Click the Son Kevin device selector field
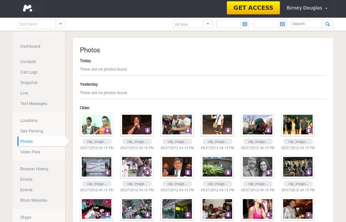Image resolution: width=346 pixels, height=222 pixels. tap(36, 24)
